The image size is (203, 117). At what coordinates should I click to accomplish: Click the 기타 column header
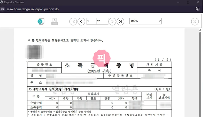121,98
